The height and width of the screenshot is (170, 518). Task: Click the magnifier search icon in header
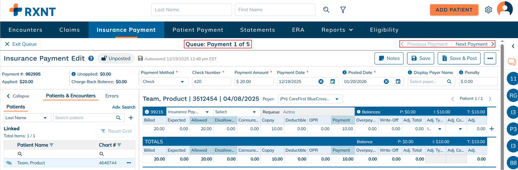click(326, 10)
